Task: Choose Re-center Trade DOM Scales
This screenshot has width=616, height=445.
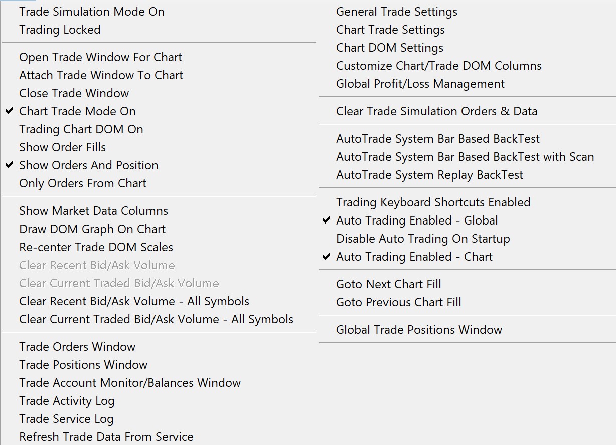Action: [96, 247]
